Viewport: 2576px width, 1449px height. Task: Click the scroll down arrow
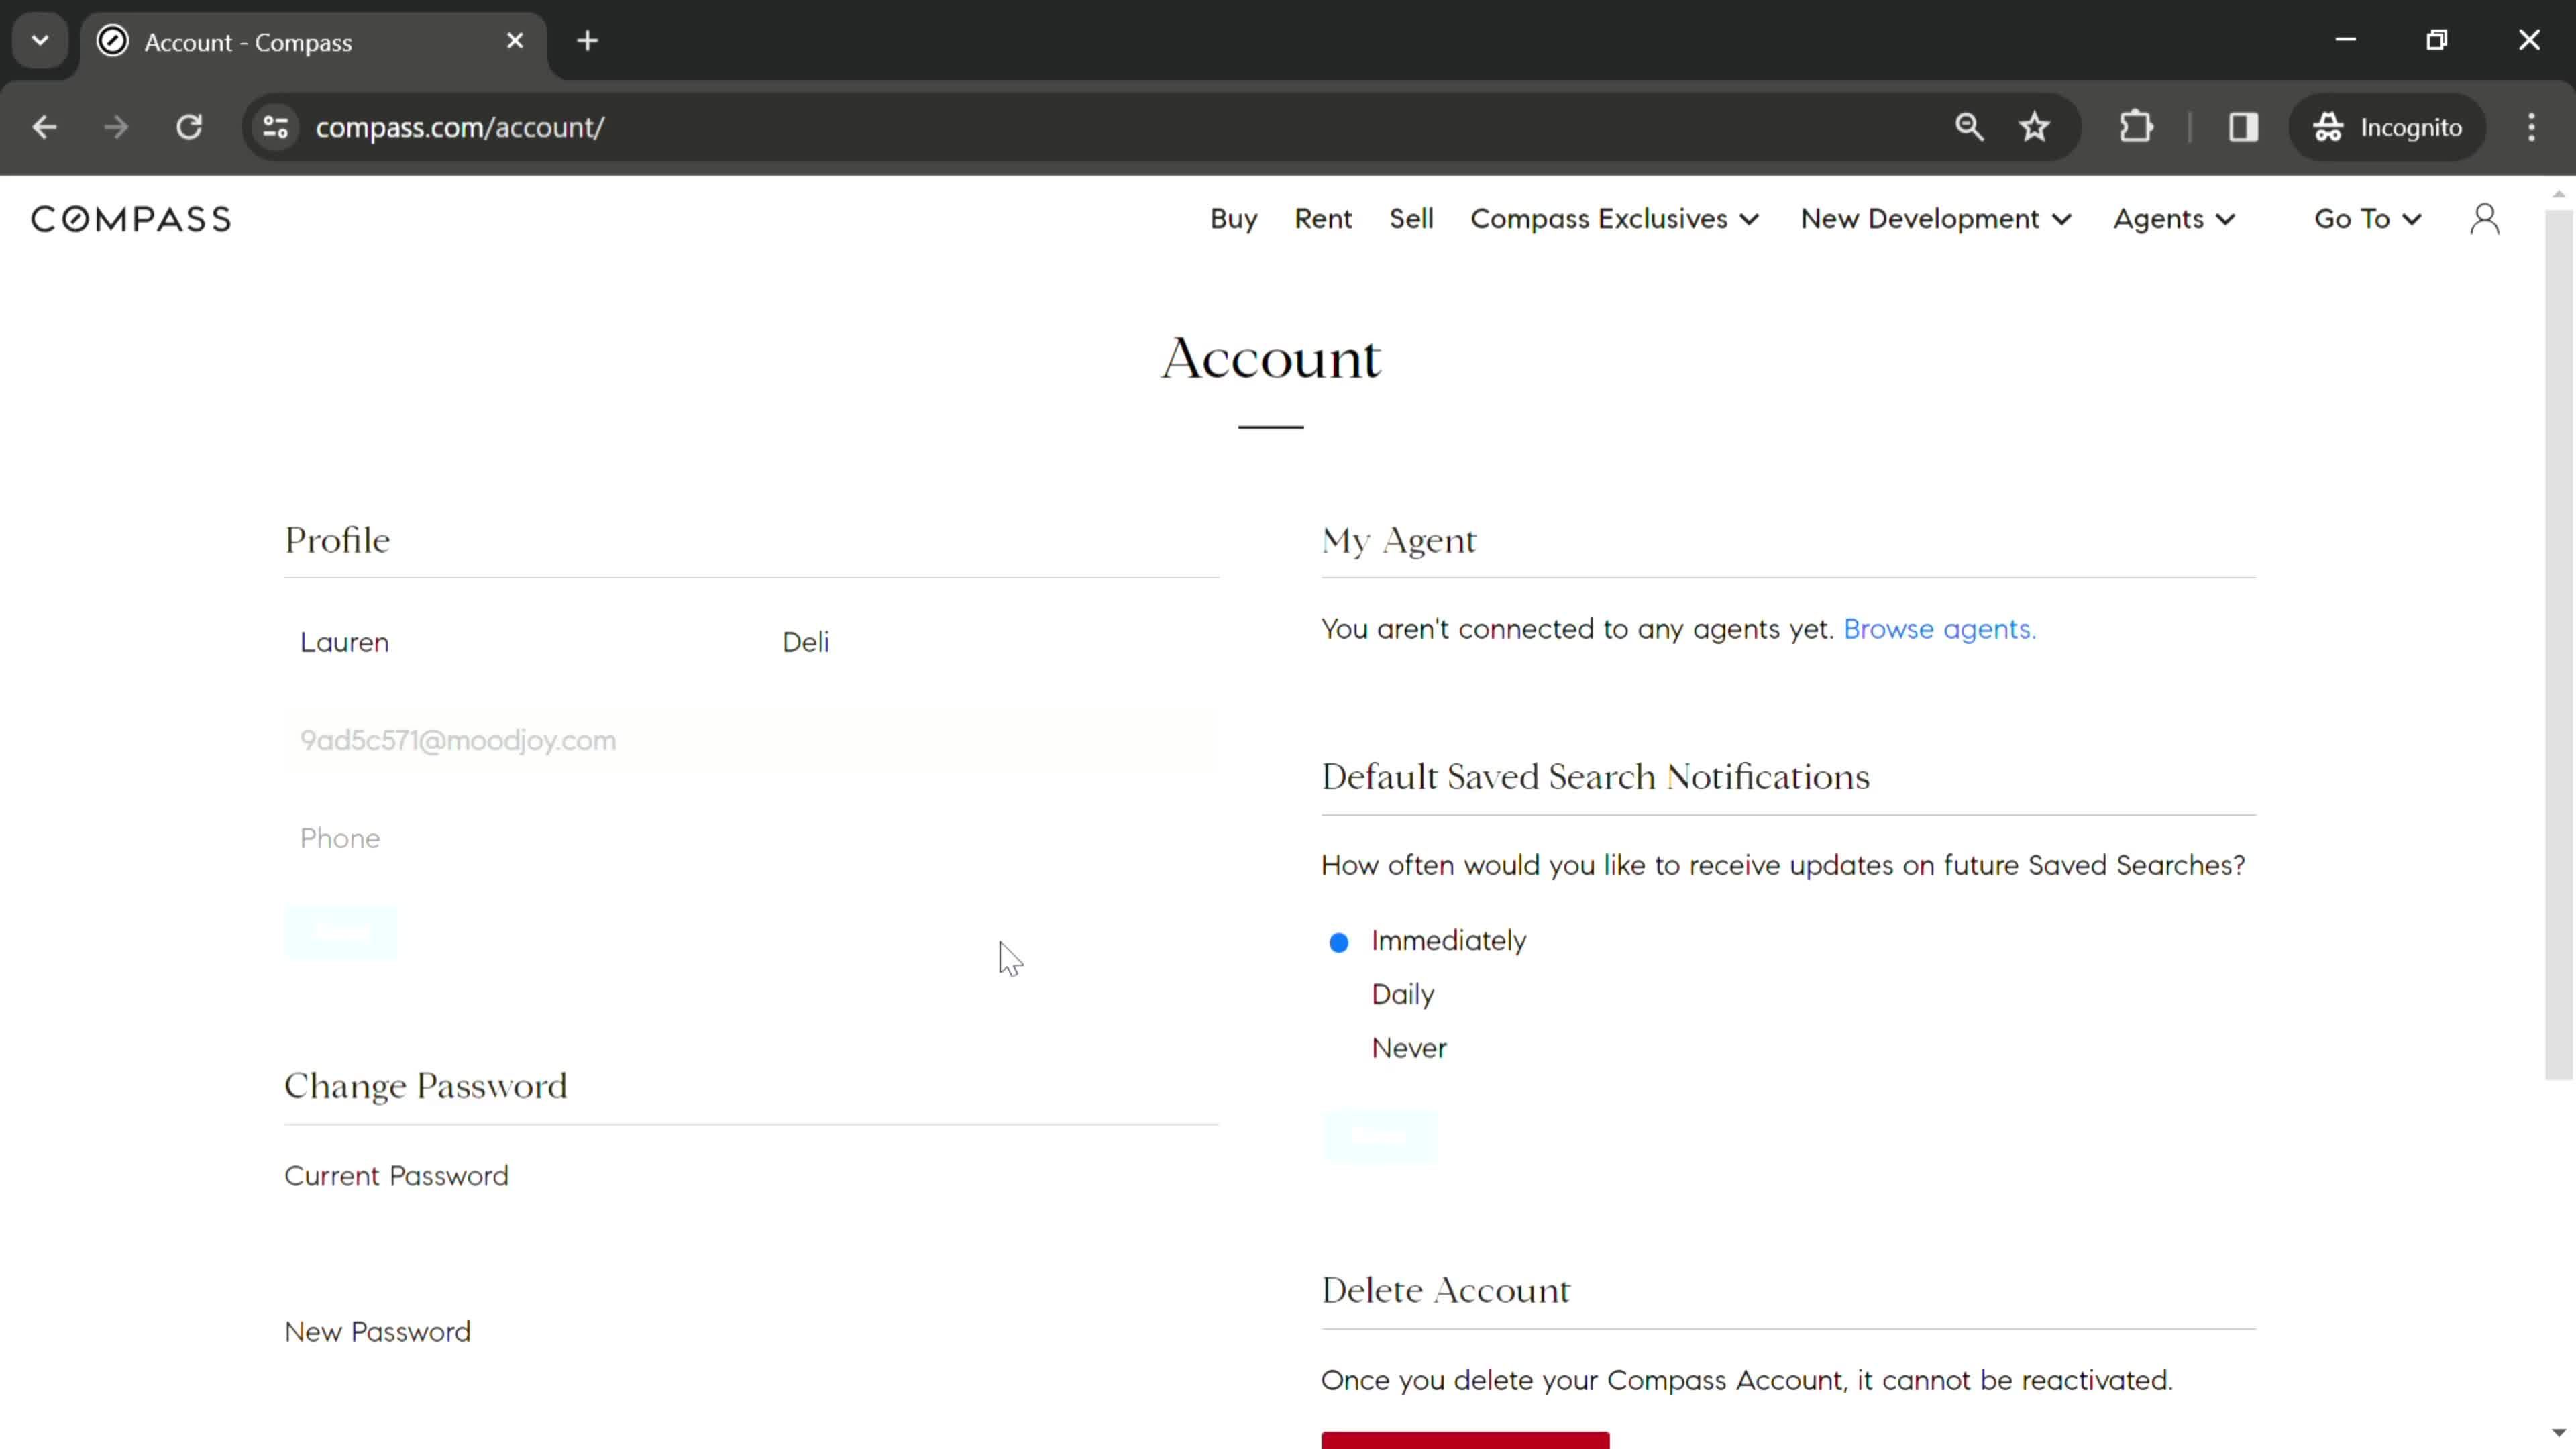coord(2558,1433)
